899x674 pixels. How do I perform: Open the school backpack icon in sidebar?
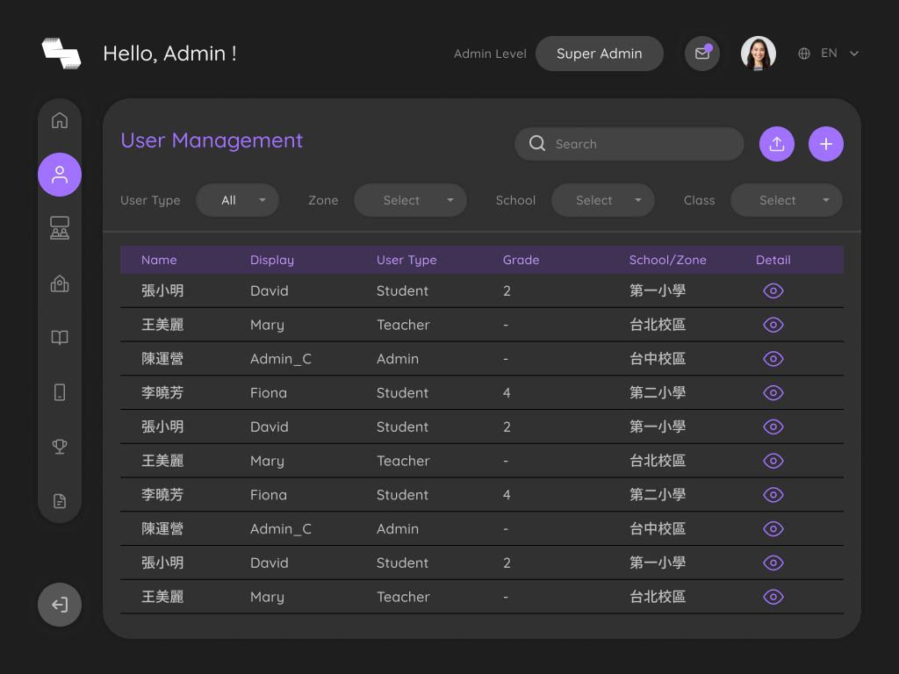click(60, 283)
